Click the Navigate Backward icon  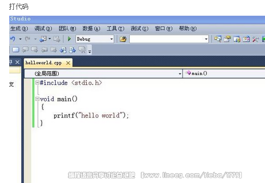click(43, 39)
